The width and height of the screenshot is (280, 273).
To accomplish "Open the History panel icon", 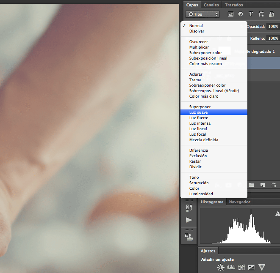I will [189, 208].
